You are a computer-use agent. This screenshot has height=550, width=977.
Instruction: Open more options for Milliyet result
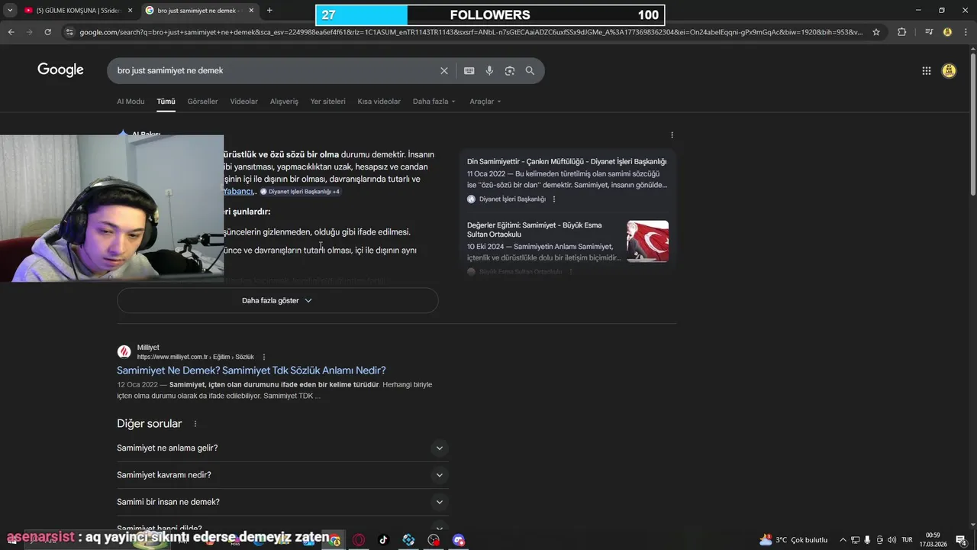point(264,357)
